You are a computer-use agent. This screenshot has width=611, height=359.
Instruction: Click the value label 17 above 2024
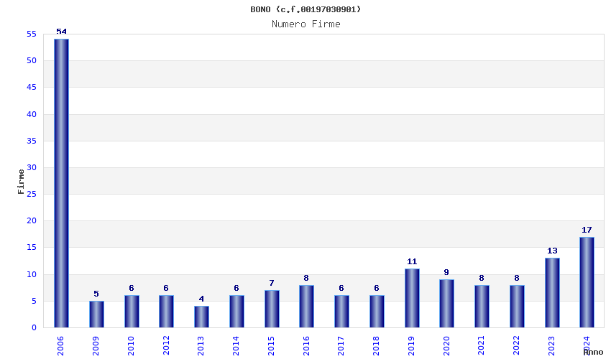click(587, 230)
